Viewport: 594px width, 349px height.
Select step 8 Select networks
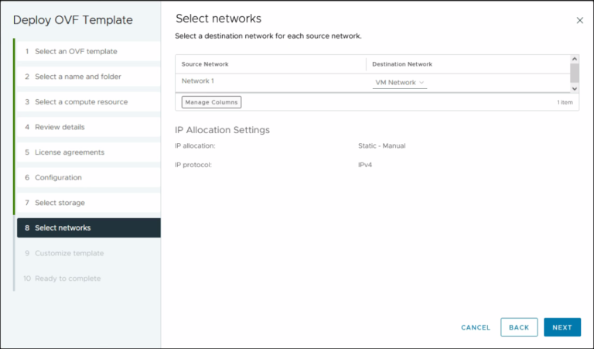(x=63, y=228)
